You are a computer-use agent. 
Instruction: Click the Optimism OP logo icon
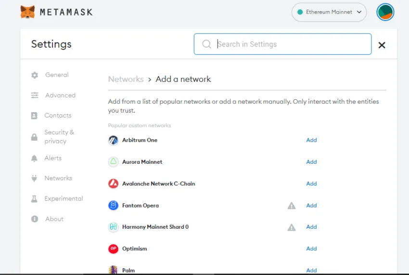coord(113,249)
